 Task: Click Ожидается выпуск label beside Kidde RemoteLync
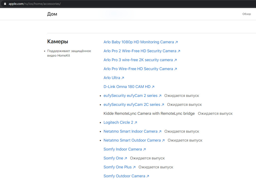point(215,114)
